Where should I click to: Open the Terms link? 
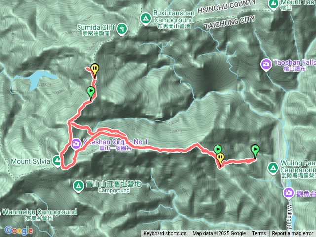(x=259, y=234)
